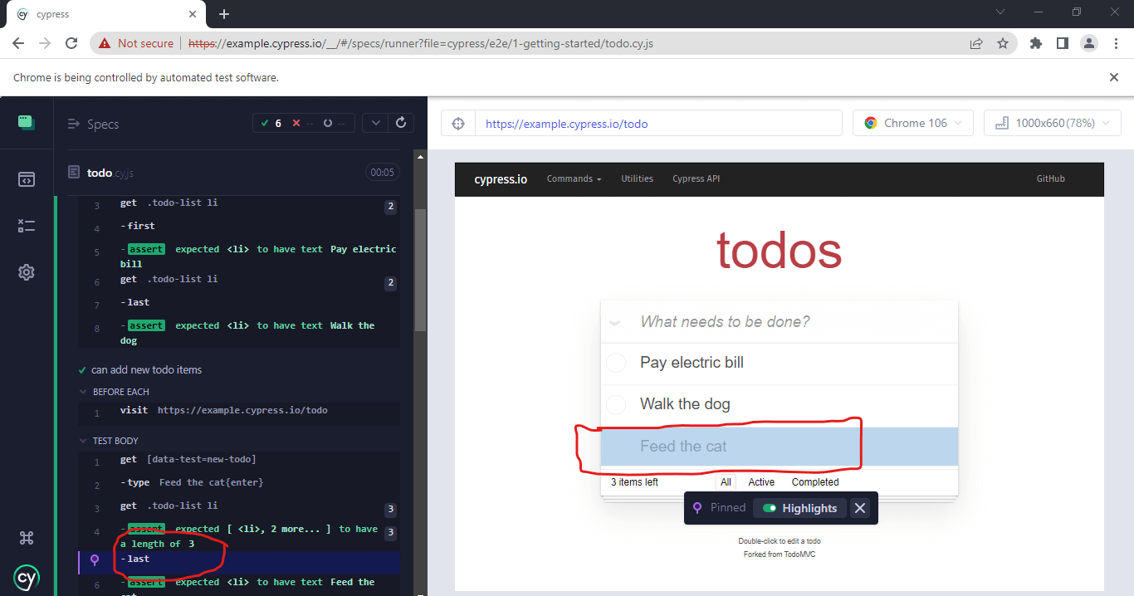The image size is (1134, 596).
Task: Click the browser forward arrow
Action: (x=45, y=43)
